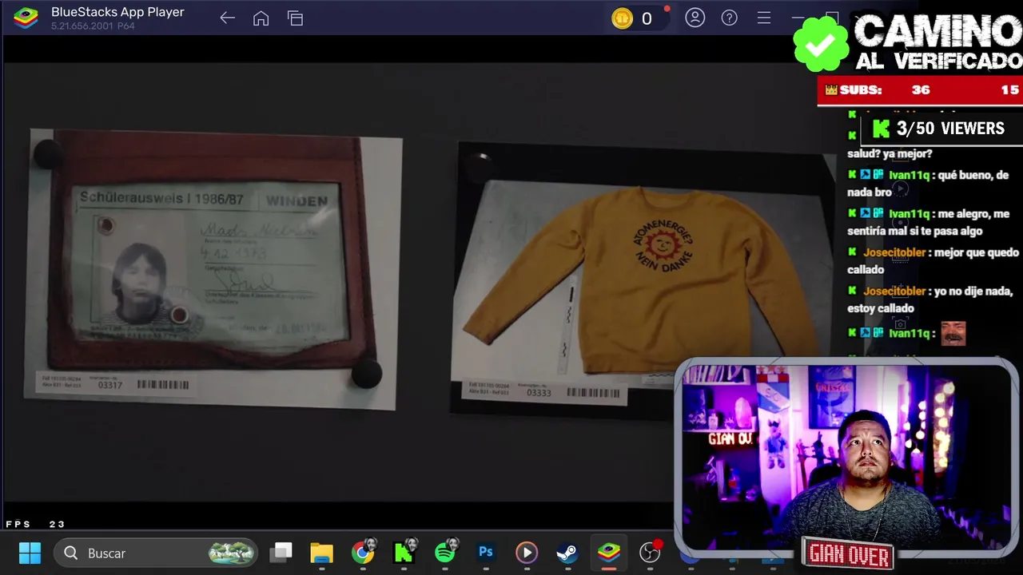The image size is (1023, 575).
Task: Open Photoshop from the taskbar
Action: pyautogui.click(x=485, y=552)
